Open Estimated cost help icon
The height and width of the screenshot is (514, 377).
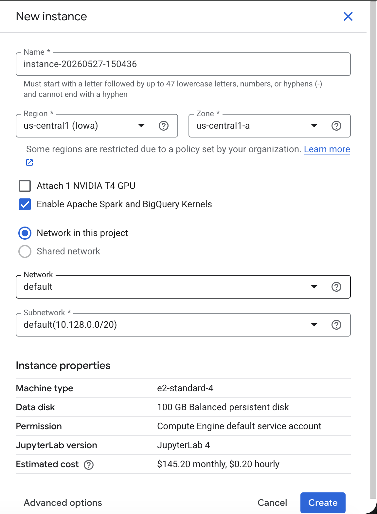[89, 465]
